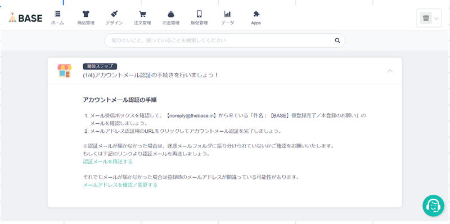This screenshot has height=224, width=450.
Task: Click それでもメールが届かなかった場合 text
Action: click(x=191, y=177)
